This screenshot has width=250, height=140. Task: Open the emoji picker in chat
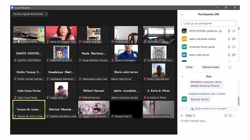point(230,116)
